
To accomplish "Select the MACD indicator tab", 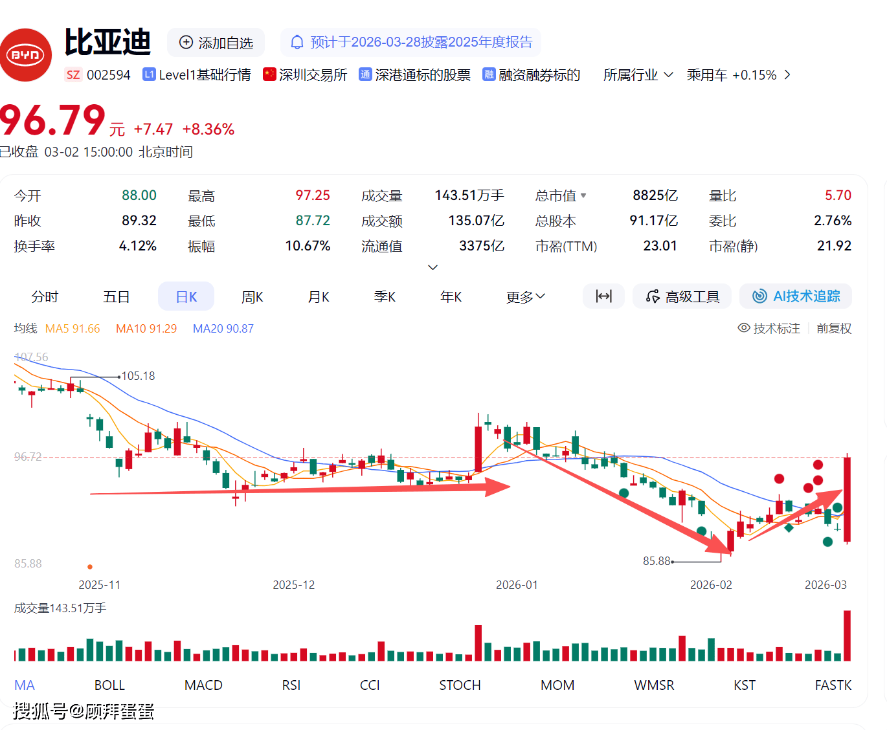I will (203, 685).
